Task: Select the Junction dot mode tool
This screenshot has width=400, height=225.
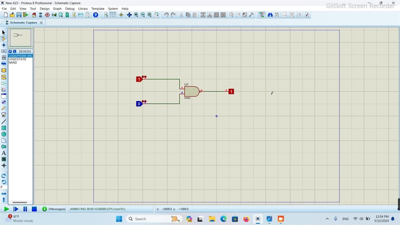Action: 4,45
